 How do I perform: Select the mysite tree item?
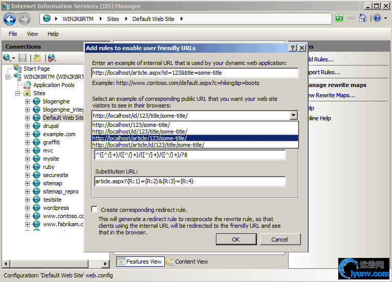tap(51, 159)
